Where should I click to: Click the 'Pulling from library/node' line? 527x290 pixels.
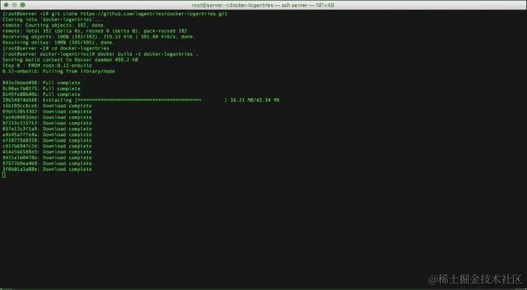[59, 71]
